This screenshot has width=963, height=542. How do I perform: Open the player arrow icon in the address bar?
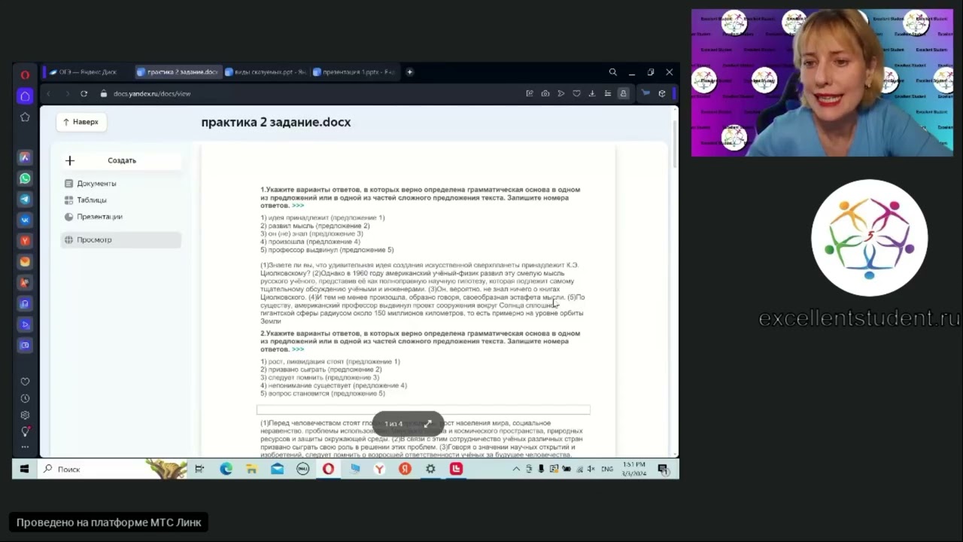(x=560, y=93)
